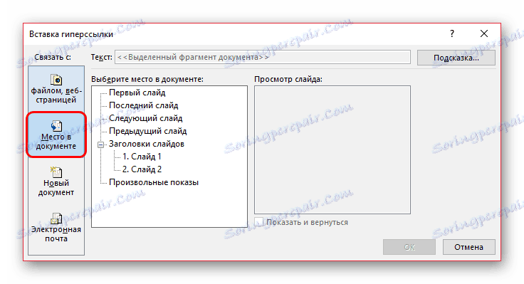Switch to 'Место в документе' label text
This screenshot has width=524, height=284.
[x=56, y=142]
